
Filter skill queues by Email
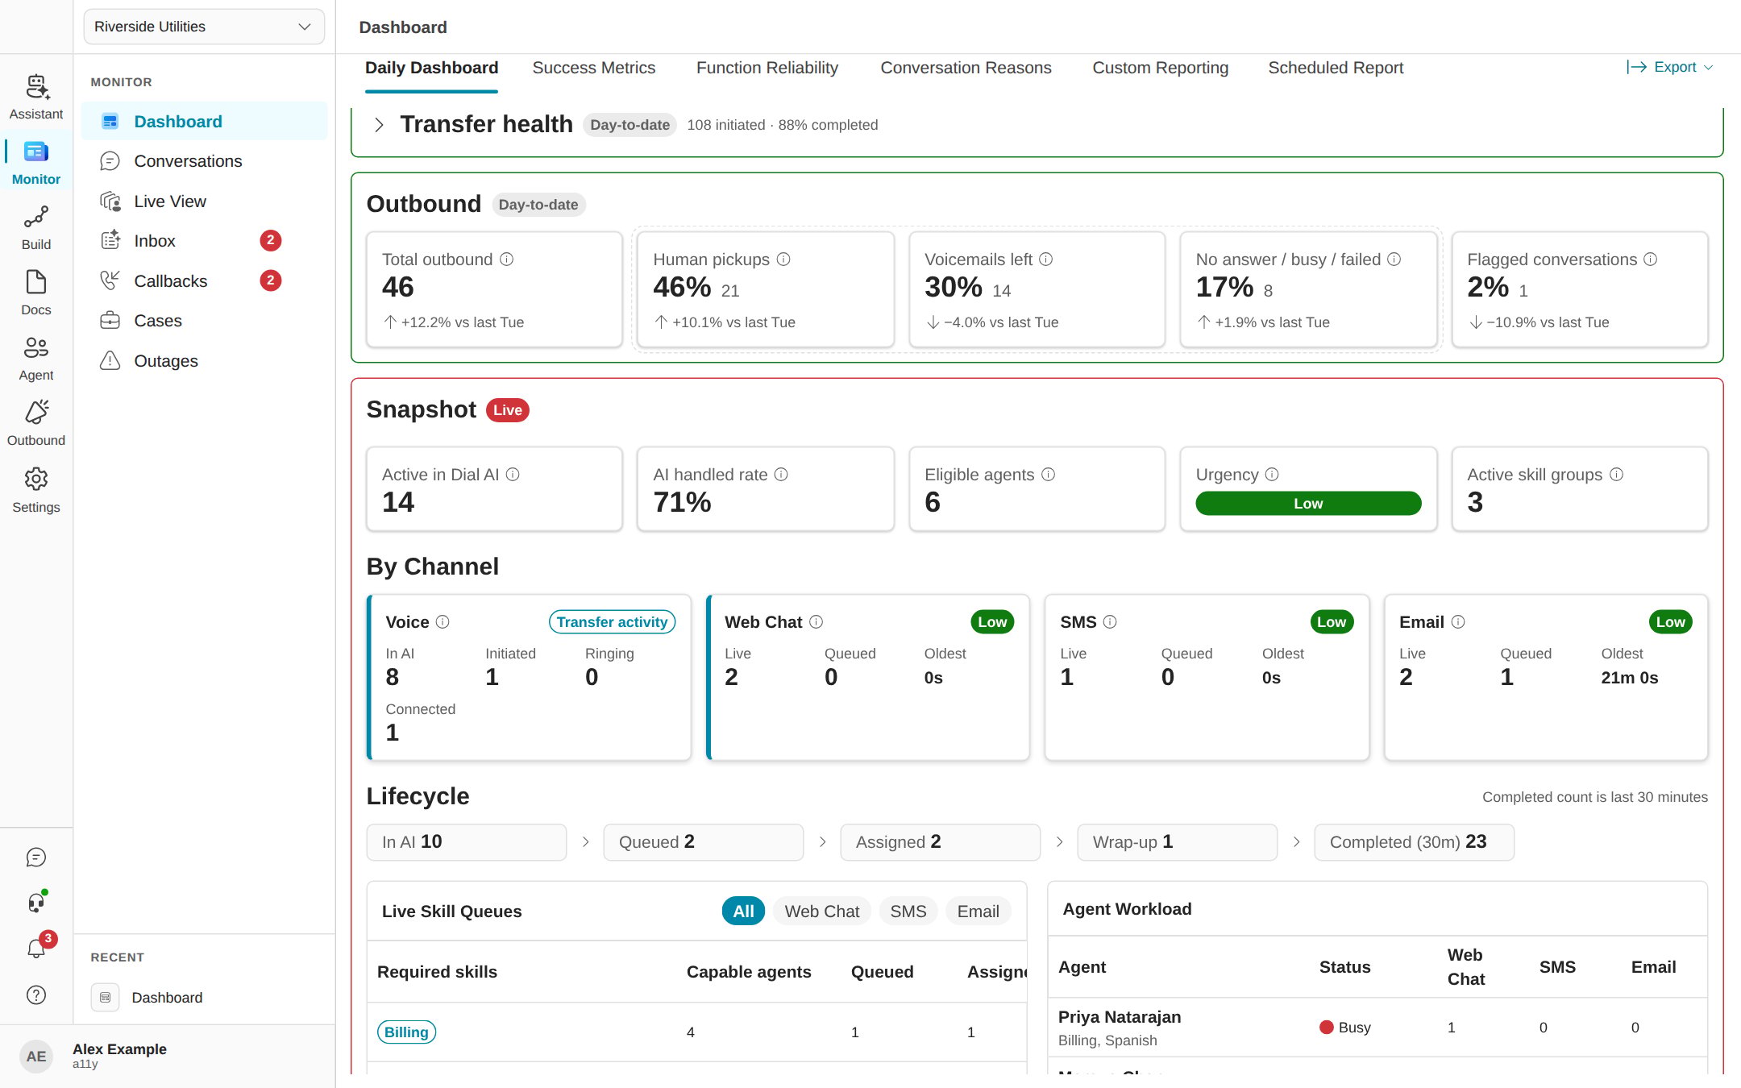tap(979, 912)
